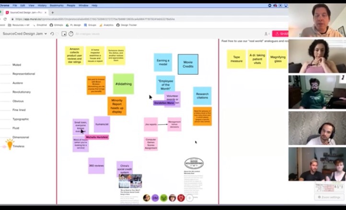Select the humans.txt purple sticky note

coord(102,124)
